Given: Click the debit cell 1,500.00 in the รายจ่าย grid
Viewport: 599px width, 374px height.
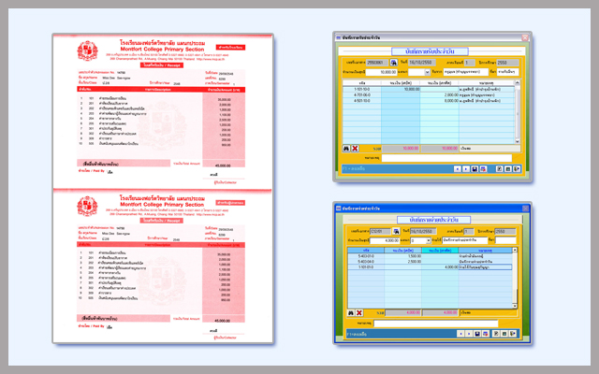Looking at the screenshot, I should pyautogui.click(x=403, y=256).
